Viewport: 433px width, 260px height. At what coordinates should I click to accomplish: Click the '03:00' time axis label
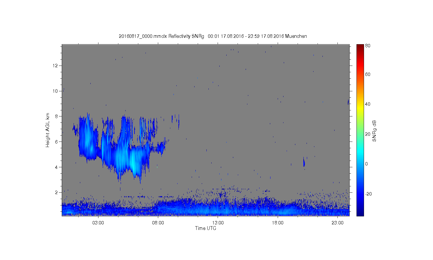pyautogui.click(x=98, y=223)
